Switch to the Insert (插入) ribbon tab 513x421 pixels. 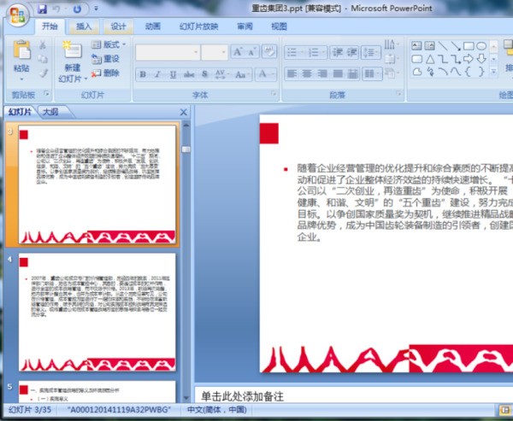pos(84,26)
